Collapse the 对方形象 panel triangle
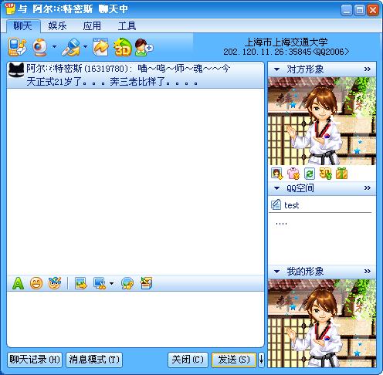This screenshot has height=375, width=383. click(x=276, y=69)
